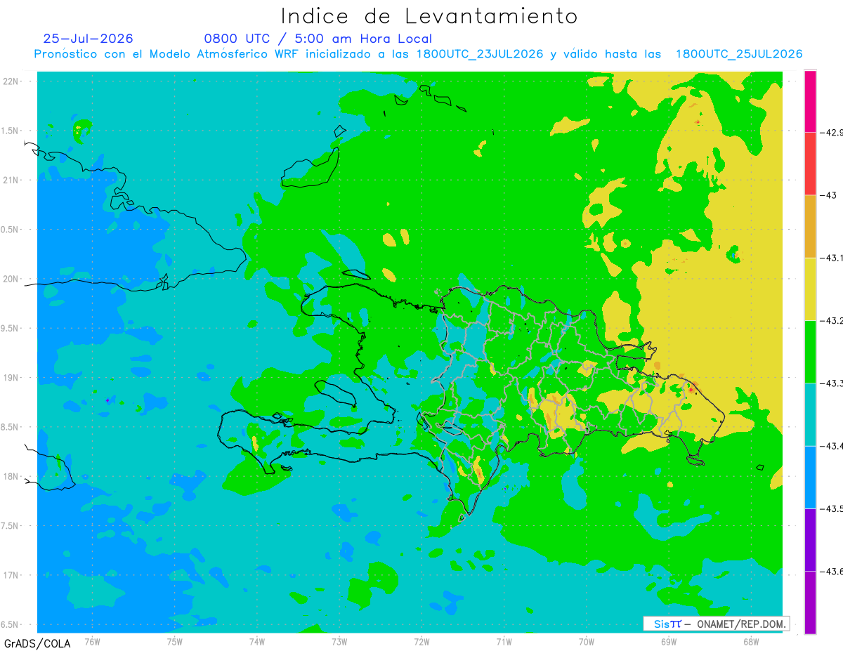This screenshot has width=843, height=651.
Task: Click the 22N latitude label
Action: coord(12,81)
